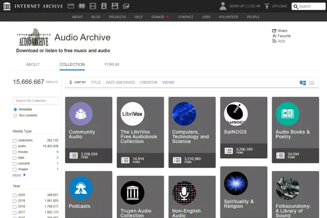The height and width of the screenshot is (218, 327).
Task: Click the Favorite star icon
Action: point(274,36)
